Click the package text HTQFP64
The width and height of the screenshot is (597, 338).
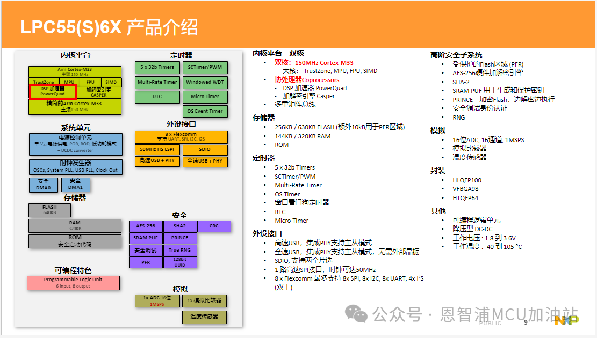click(x=465, y=198)
